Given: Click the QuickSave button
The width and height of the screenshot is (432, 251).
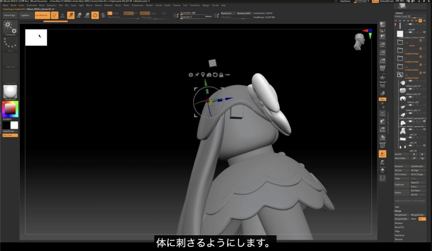Looking at the screenshot, I should click(x=345, y=1).
